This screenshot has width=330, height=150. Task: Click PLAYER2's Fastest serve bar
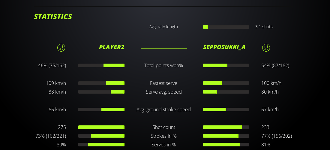(101, 83)
